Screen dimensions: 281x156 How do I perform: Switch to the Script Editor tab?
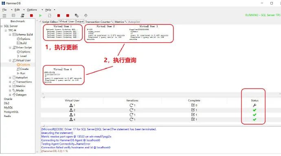pos(50,22)
